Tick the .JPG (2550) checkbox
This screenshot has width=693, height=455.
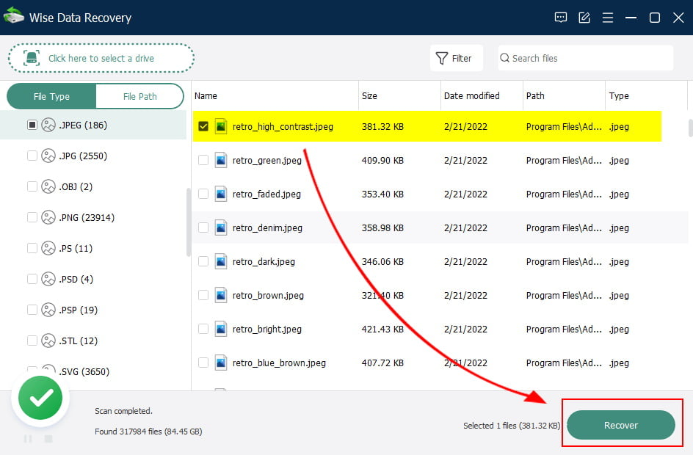[x=32, y=156]
